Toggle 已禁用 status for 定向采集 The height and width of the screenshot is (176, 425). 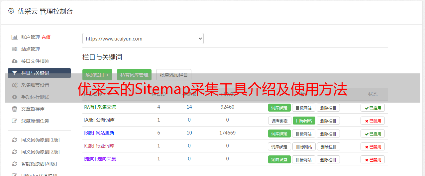(373, 159)
